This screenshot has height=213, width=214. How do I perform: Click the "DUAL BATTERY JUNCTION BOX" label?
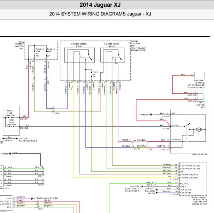pyautogui.click(x=19, y=45)
